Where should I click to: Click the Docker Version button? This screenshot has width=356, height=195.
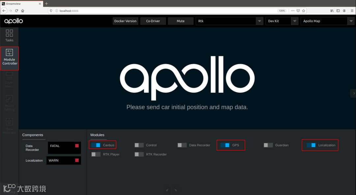(x=125, y=21)
